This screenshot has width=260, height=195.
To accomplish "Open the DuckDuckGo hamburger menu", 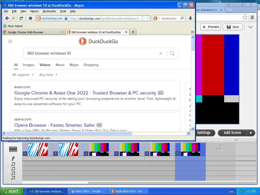I will click(x=10, y=41).
